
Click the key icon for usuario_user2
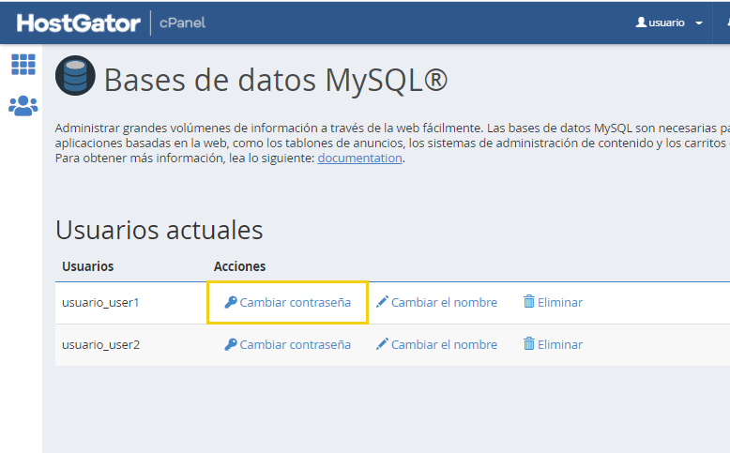pos(231,344)
